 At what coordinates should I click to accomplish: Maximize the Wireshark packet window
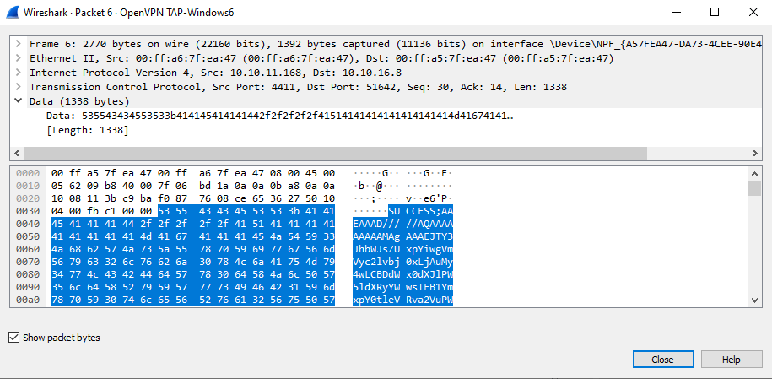(x=715, y=13)
